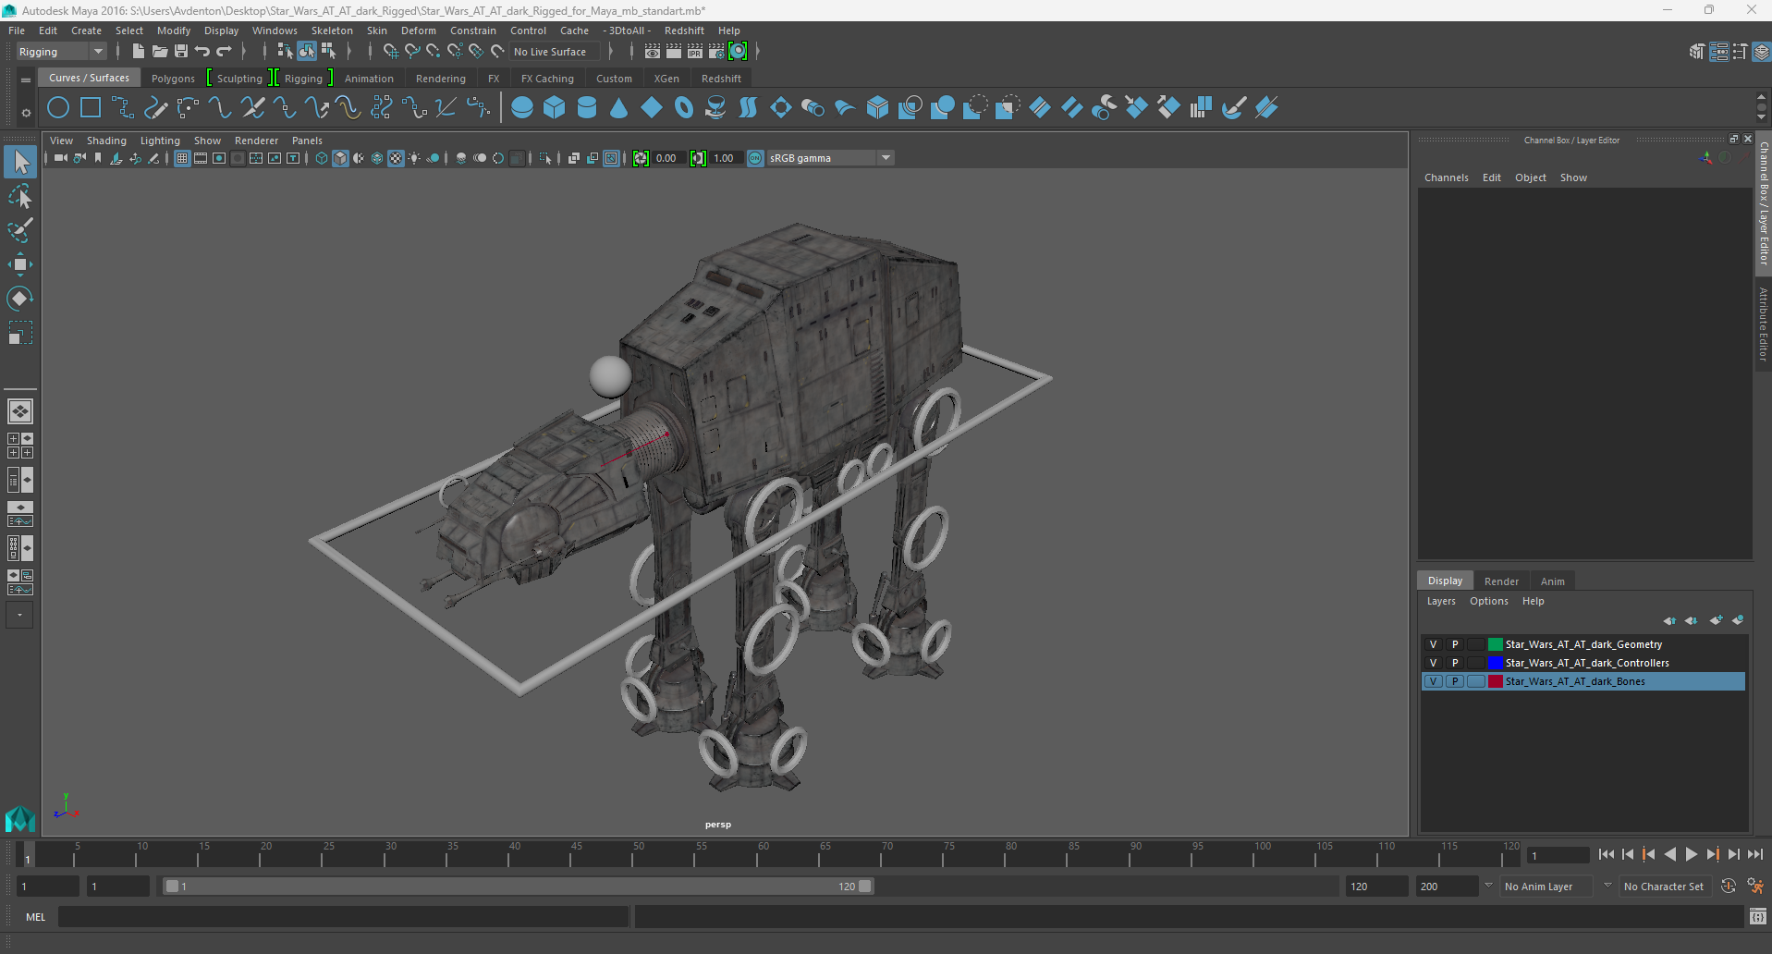Click the single pane layout icon
This screenshot has width=1772, height=954.
(x=20, y=411)
